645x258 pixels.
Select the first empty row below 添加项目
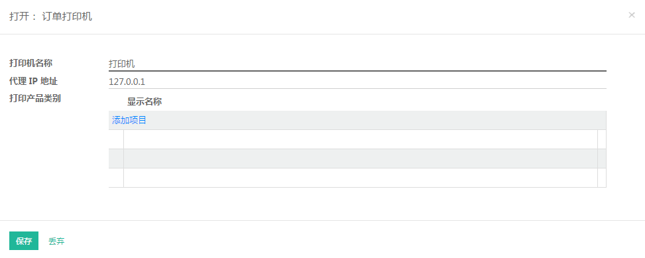click(357, 139)
